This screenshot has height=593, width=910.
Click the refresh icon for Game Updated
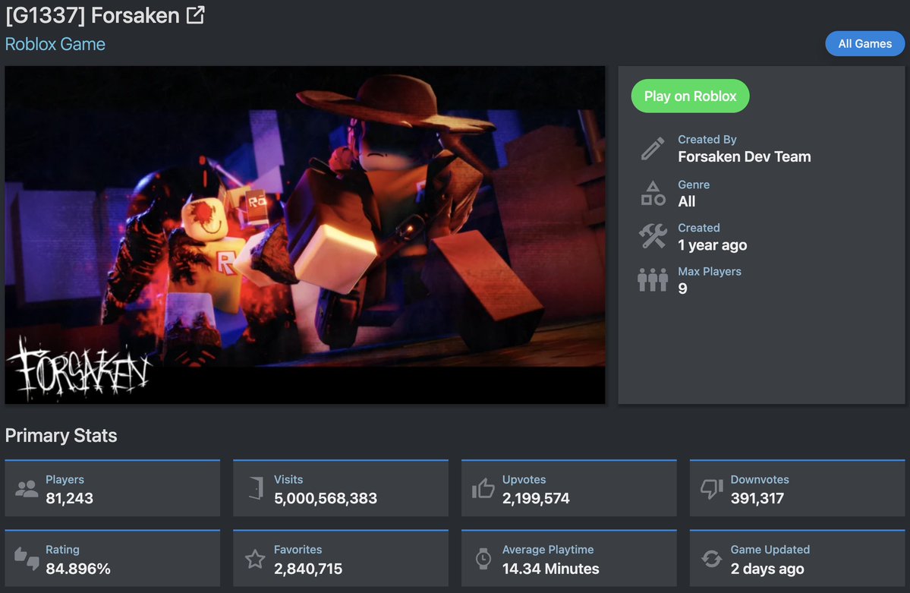(x=711, y=559)
